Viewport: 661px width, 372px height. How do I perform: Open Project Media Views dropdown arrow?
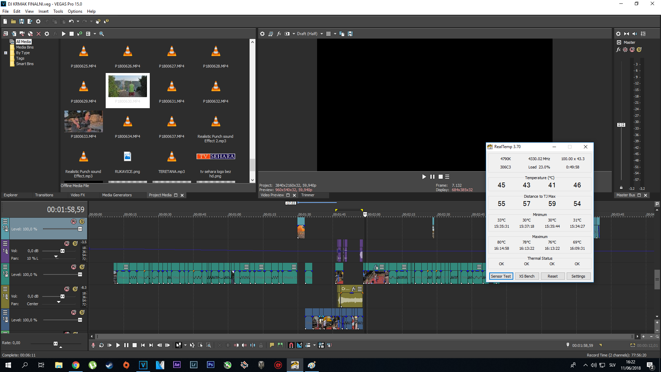pos(95,34)
